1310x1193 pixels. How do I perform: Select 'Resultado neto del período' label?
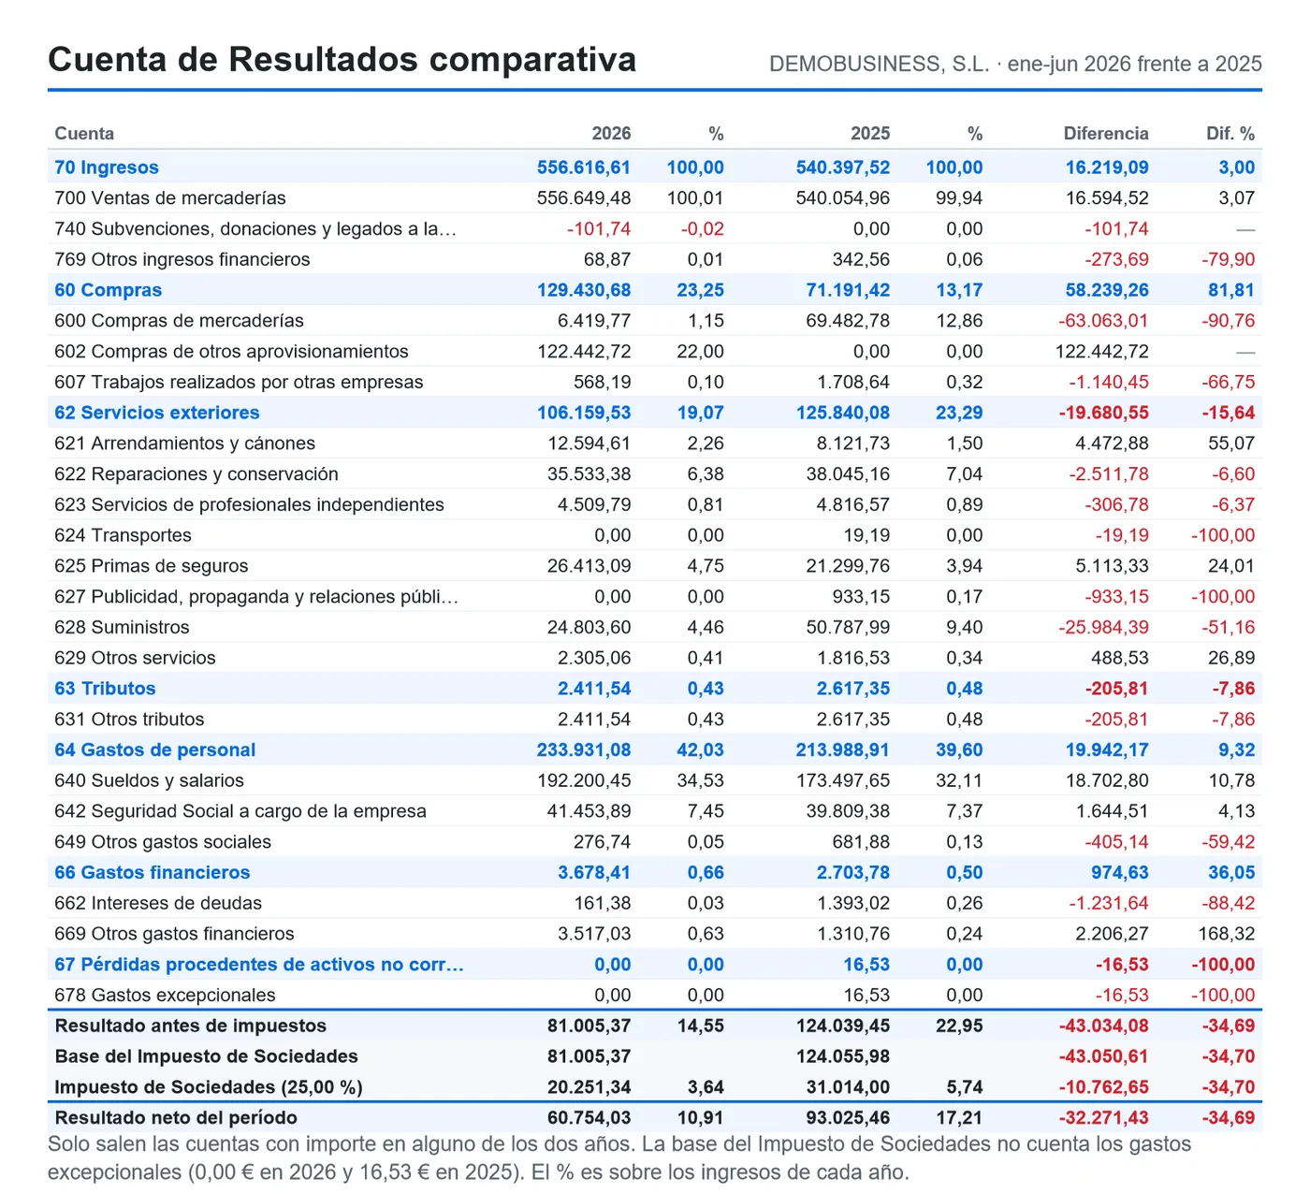[176, 1118]
